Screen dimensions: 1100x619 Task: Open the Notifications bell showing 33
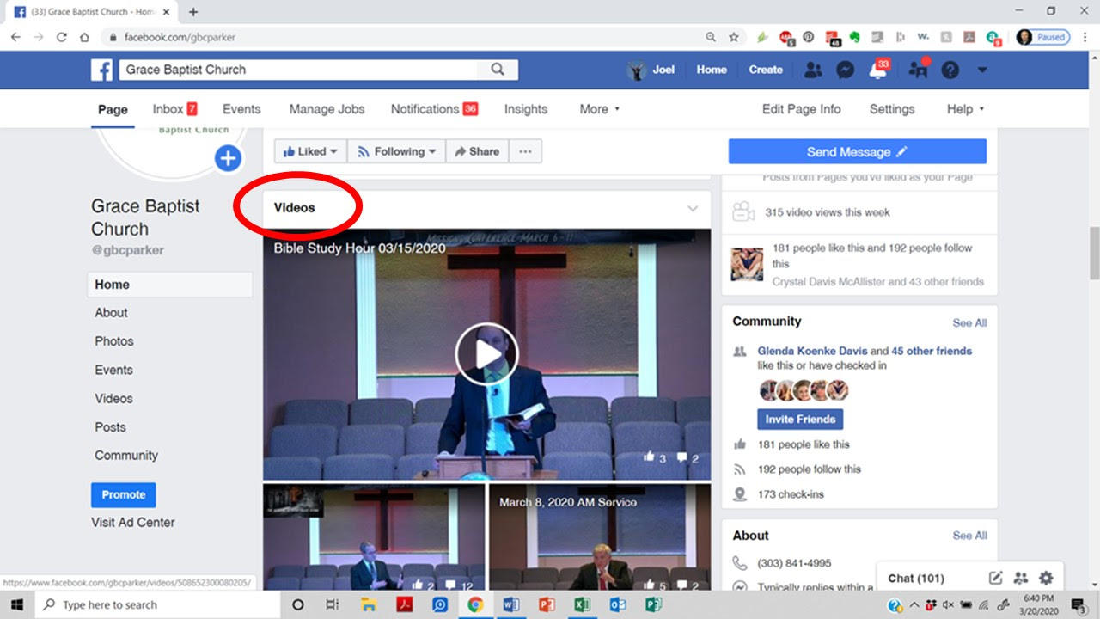(x=878, y=70)
